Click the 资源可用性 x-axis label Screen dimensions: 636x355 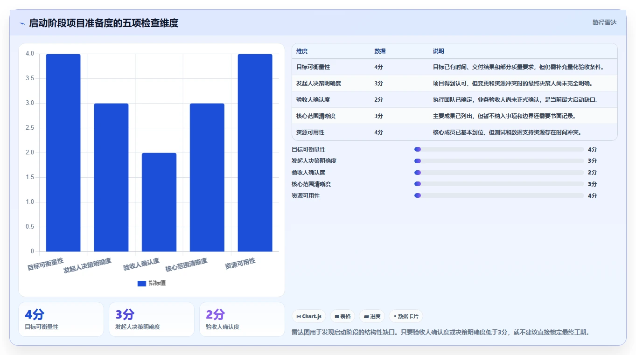[240, 264]
